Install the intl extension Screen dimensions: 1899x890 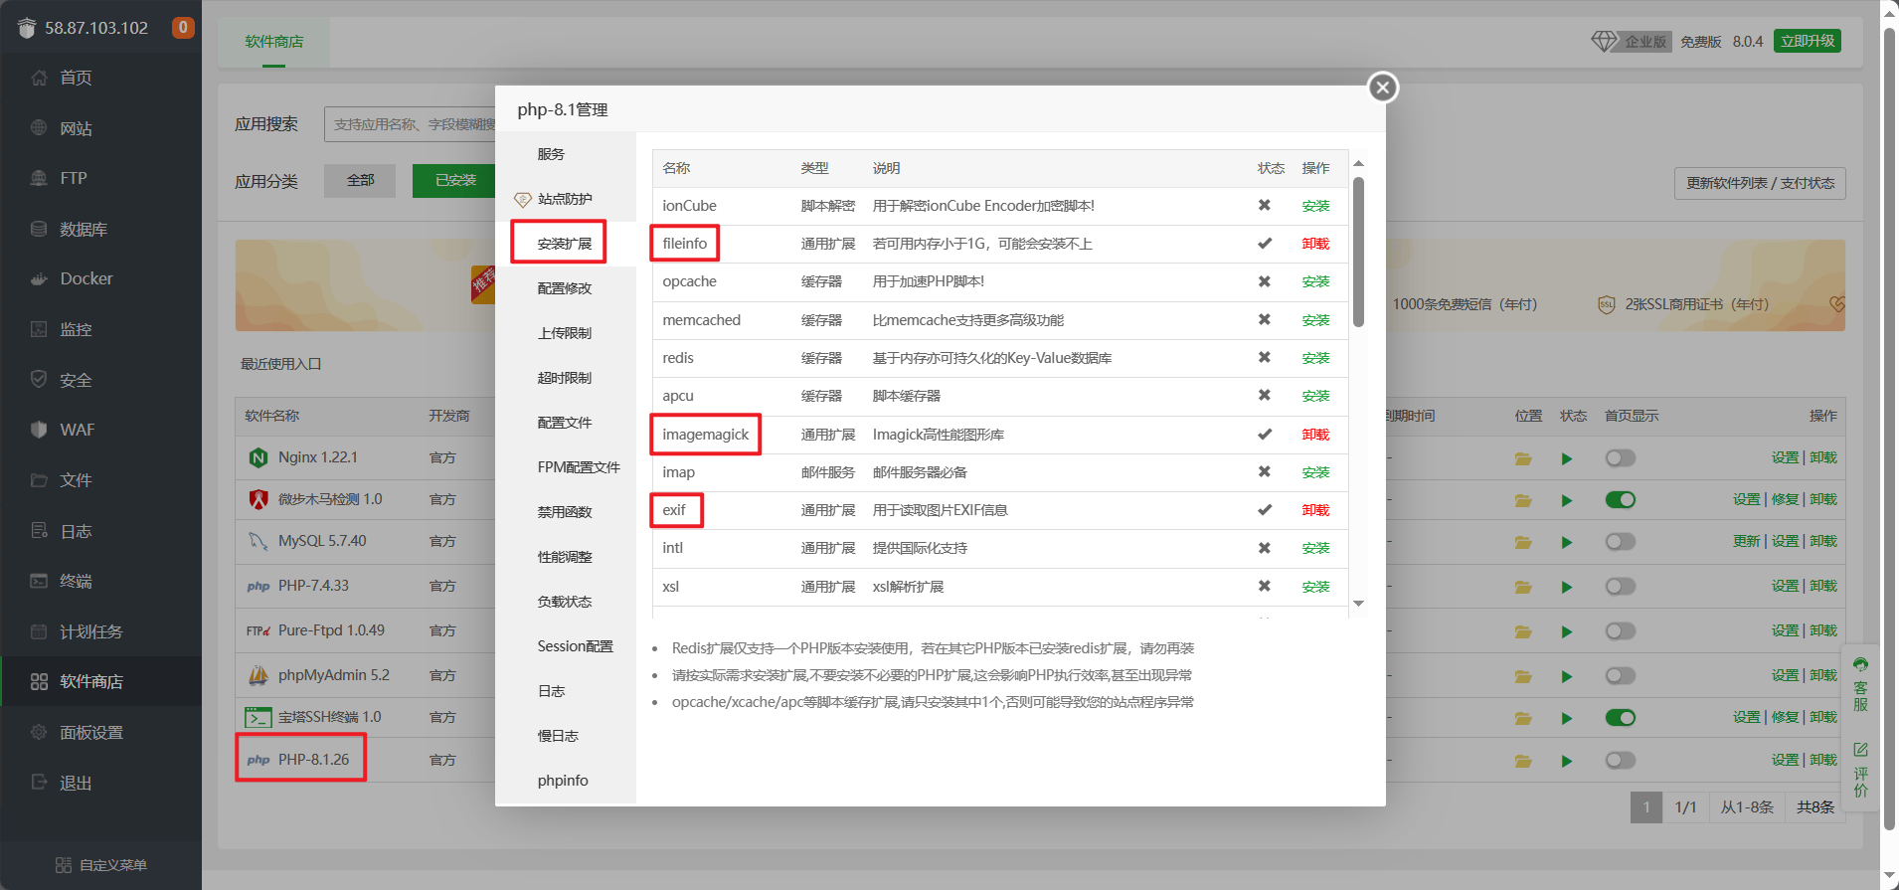click(1315, 548)
